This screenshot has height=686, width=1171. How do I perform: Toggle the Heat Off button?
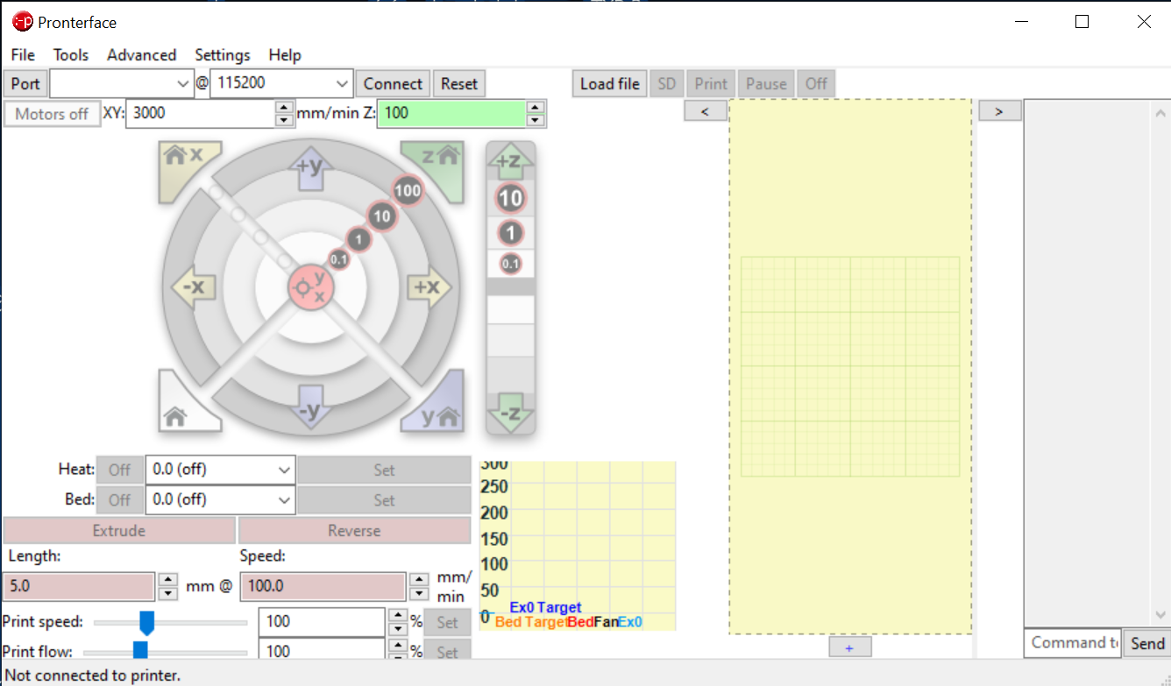[x=119, y=470]
